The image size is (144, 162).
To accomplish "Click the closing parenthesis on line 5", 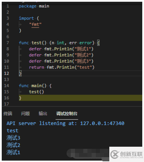I will tap(20, 31).
